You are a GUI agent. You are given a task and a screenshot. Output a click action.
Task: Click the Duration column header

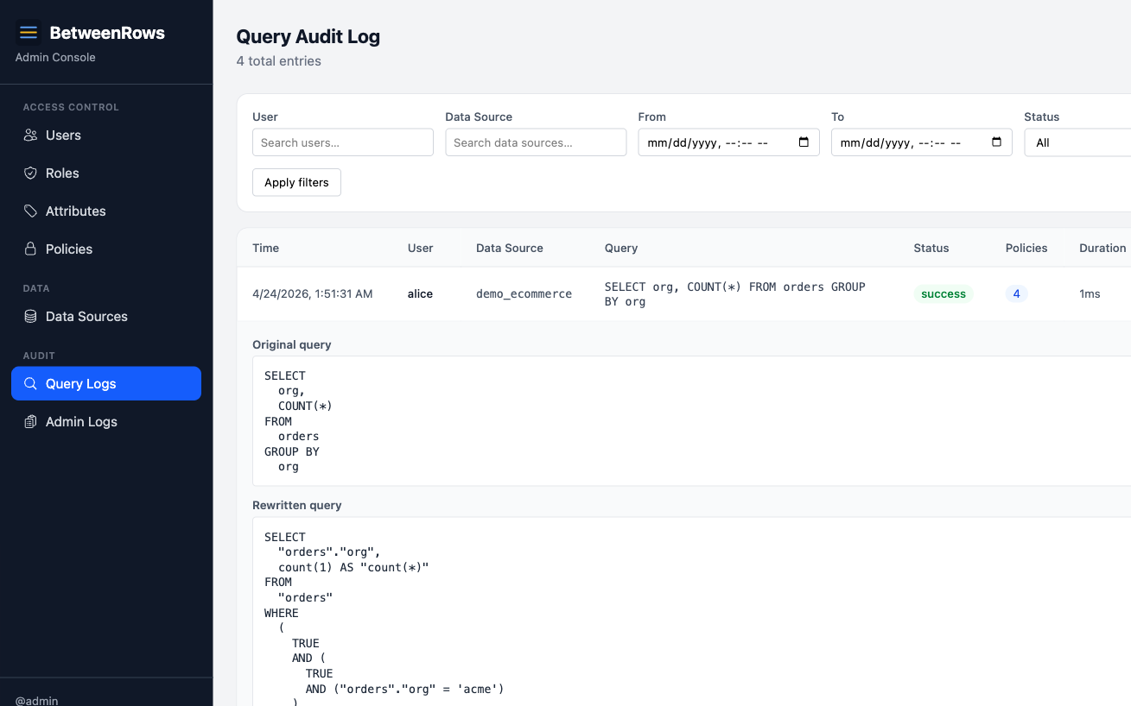(1102, 249)
